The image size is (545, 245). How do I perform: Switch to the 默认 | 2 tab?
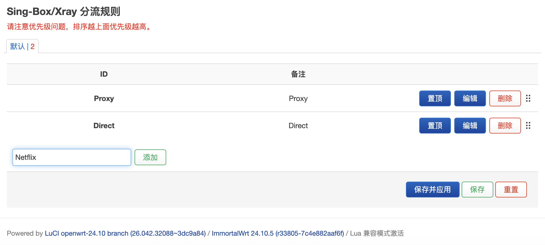[x=22, y=46]
